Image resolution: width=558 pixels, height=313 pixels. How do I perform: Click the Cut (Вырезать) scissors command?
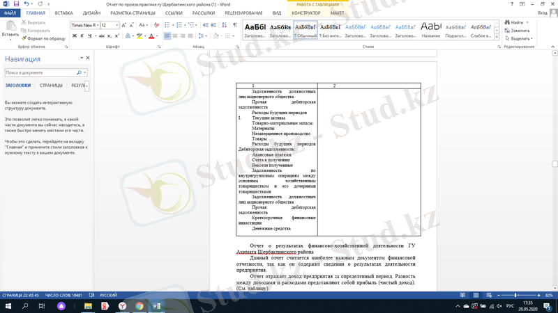pyautogui.click(x=33, y=22)
